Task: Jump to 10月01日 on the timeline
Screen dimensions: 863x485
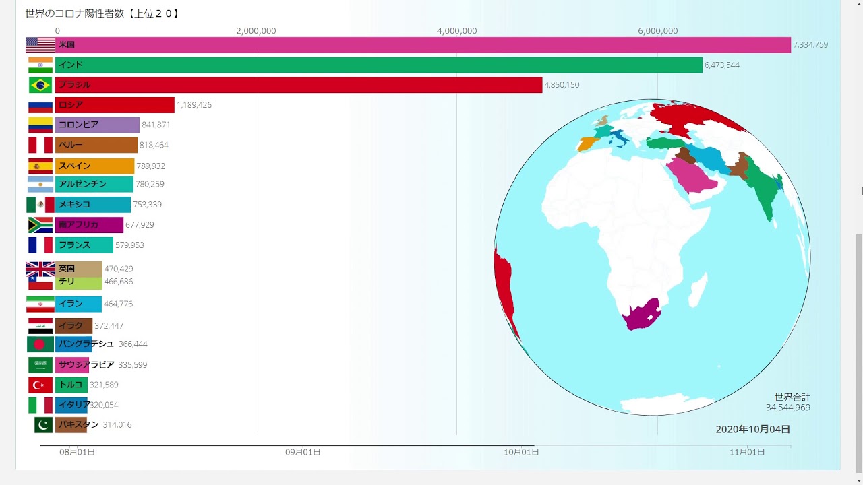Action: [521, 452]
